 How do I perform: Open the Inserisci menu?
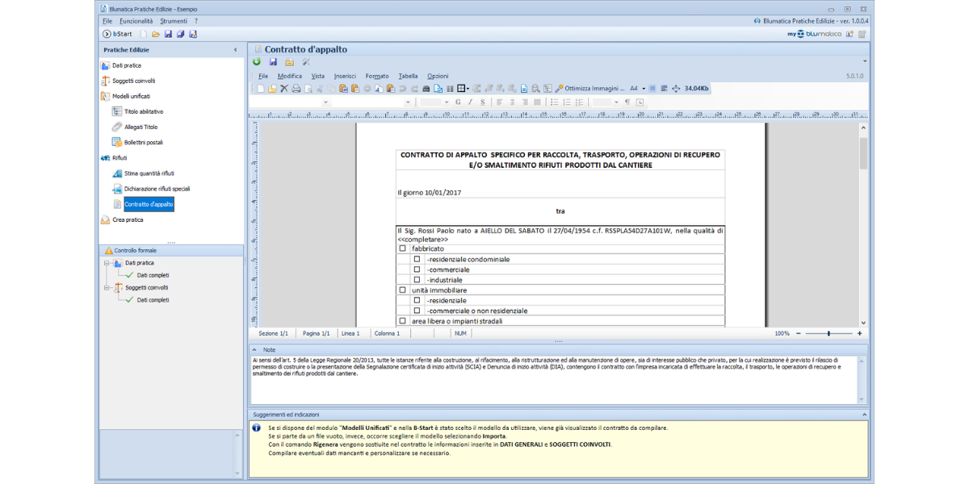point(345,76)
